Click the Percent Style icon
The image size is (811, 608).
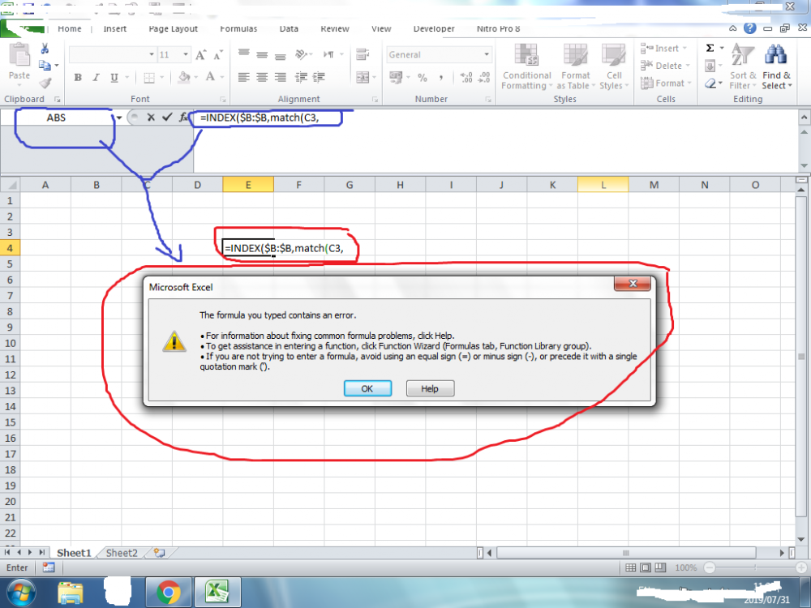pos(423,78)
